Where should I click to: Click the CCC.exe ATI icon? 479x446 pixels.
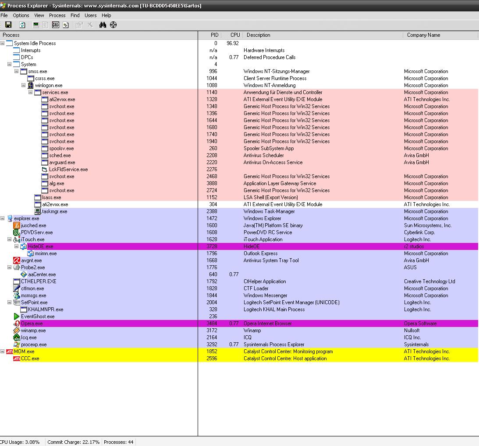click(x=17, y=358)
